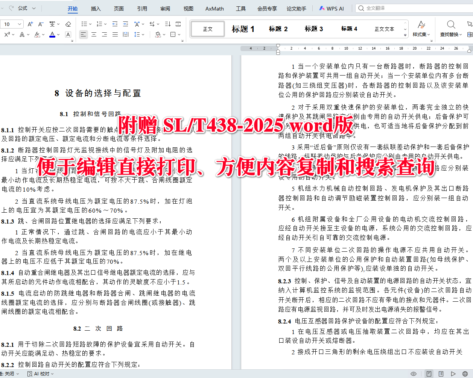473x378 pixels.
Task: Apply distributed alignment
Action: (x=126, y=35)
